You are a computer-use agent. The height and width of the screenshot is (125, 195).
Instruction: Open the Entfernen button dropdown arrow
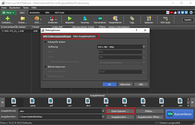pos(56,19)
